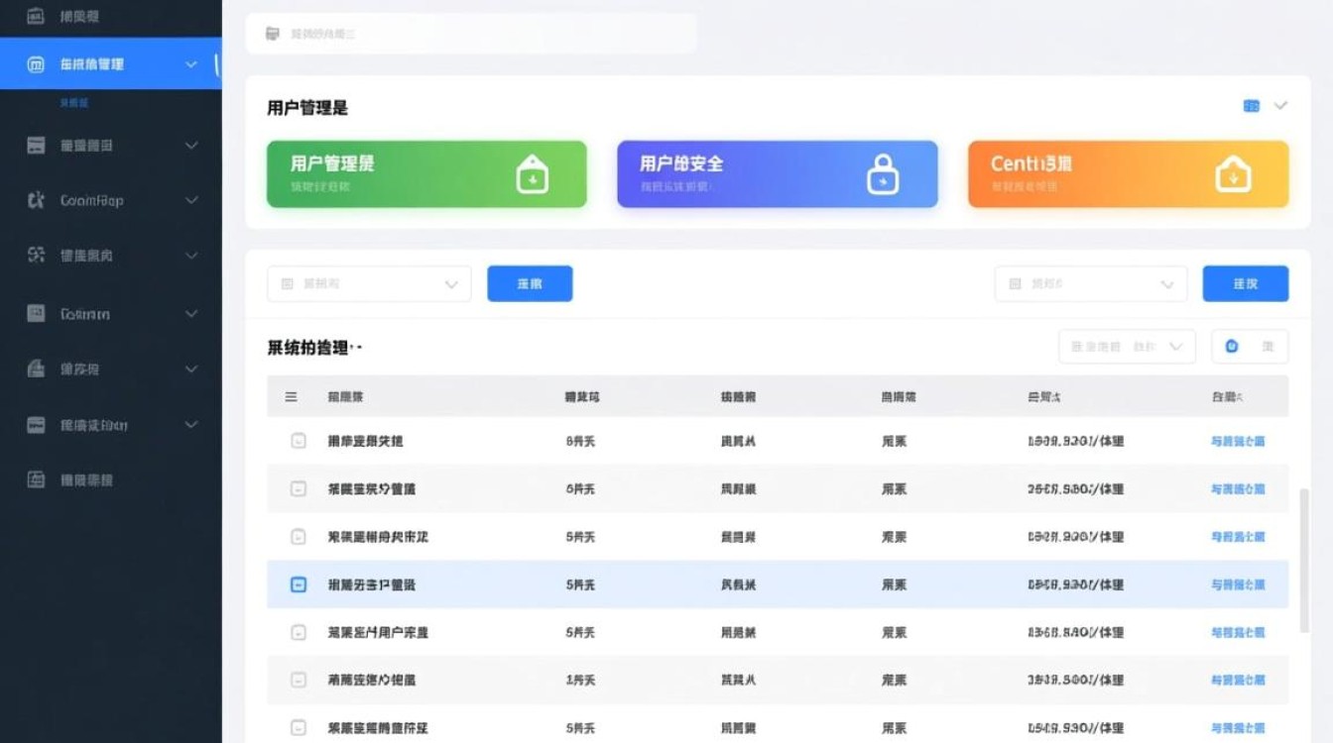
Task: Open the small dropdown beside the view toggle
Action: click(1127, 347)
